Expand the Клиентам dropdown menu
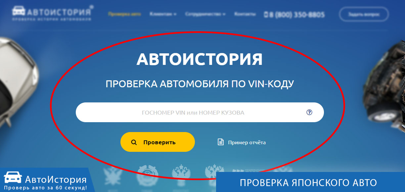 tap(163, 14)
